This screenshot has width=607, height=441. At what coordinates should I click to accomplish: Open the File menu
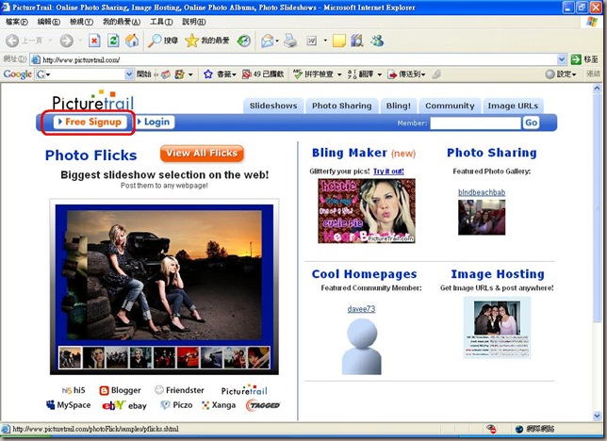[17, 22]
